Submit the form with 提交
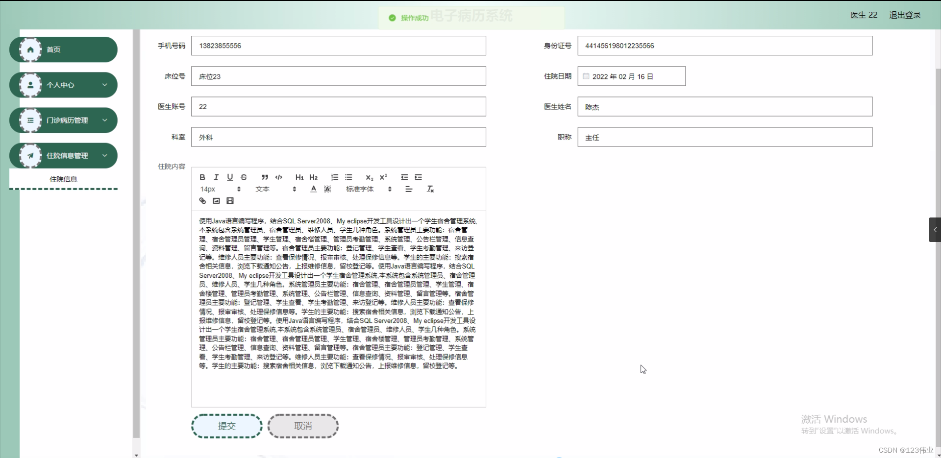941x458 pixels. [x=227, y=426]
